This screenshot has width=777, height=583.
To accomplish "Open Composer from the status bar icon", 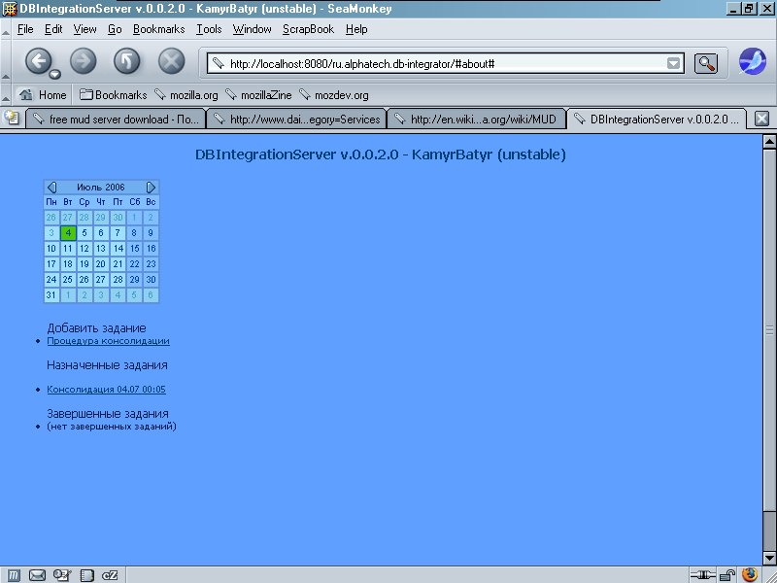I will (x=62, y=575).
